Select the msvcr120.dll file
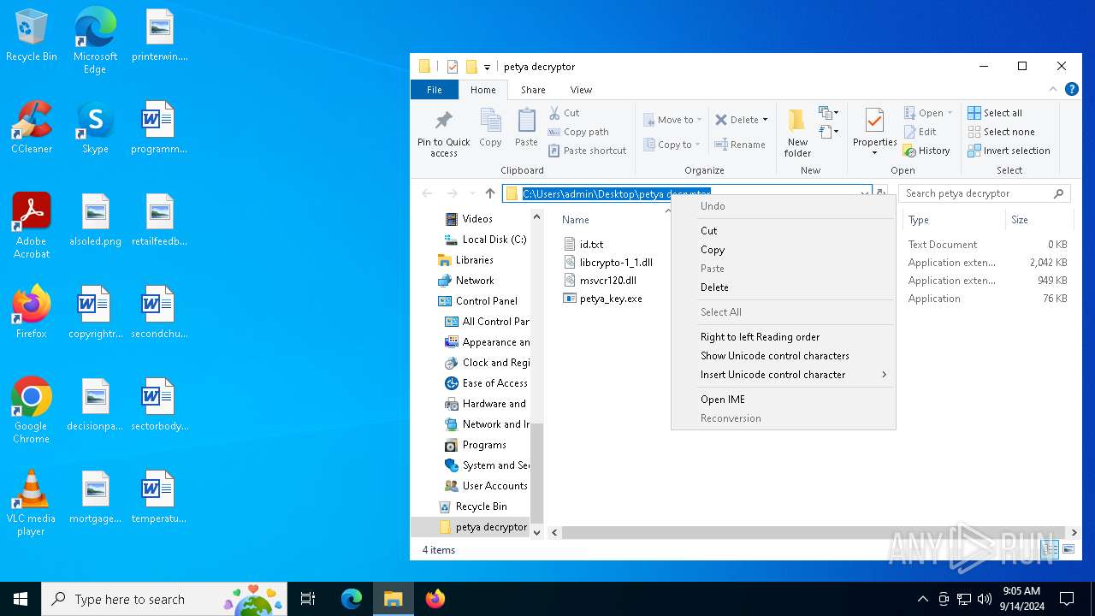 608,281
